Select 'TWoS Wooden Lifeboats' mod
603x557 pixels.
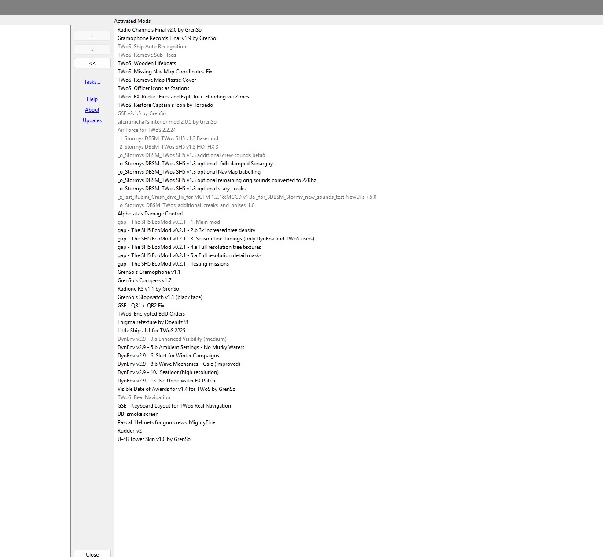147,63
